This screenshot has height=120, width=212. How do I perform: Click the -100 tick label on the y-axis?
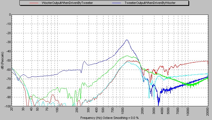tap(7, 106)
